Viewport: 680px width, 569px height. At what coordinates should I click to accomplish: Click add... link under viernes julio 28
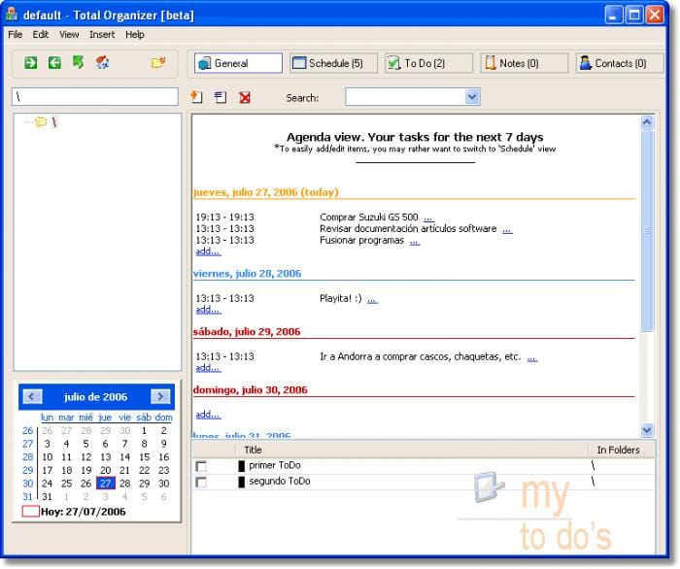pos(208,310)
